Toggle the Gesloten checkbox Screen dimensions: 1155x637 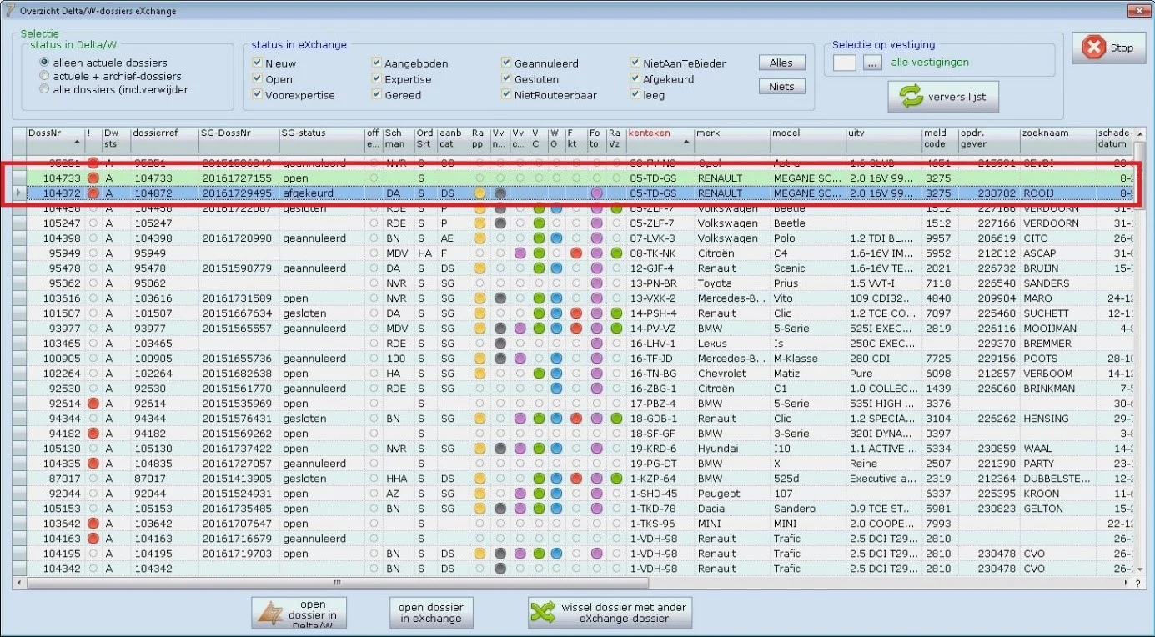tap(507, 79)
